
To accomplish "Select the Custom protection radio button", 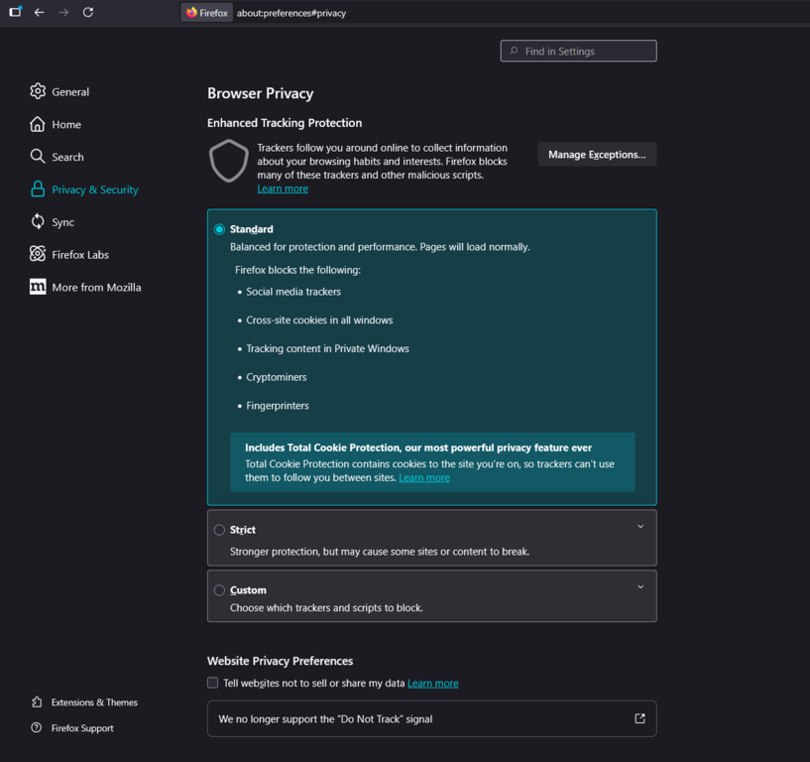I will [x=219, y=590].
